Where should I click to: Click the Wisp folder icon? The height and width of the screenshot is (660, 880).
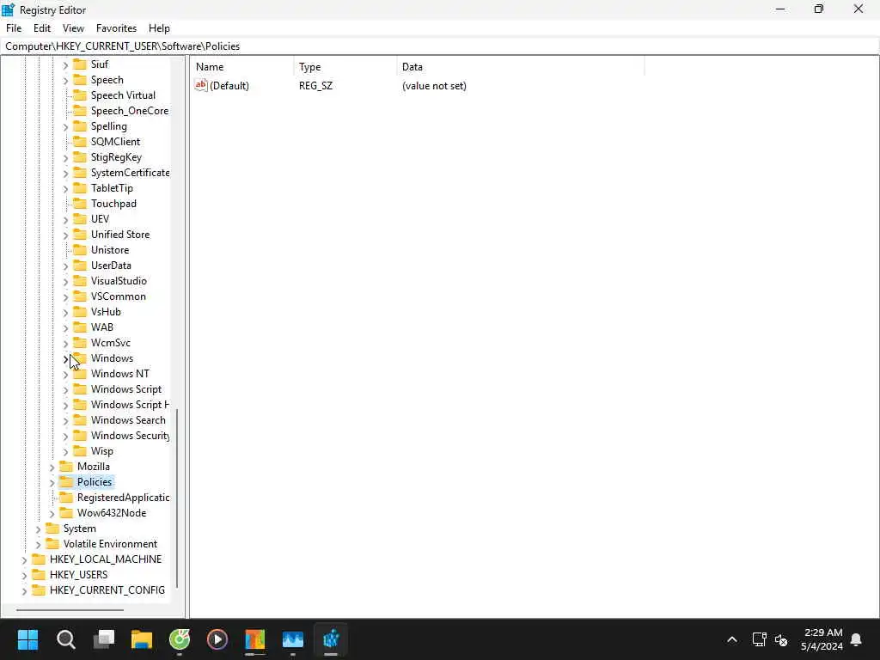[x=80, y=450]
